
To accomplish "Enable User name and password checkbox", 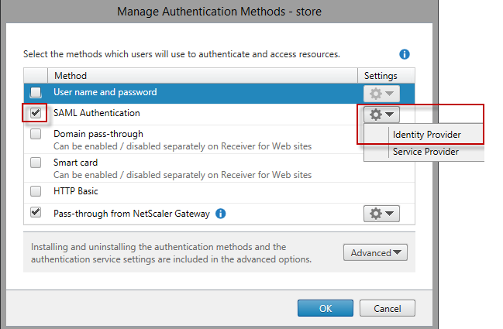I will tap(36, 93).
